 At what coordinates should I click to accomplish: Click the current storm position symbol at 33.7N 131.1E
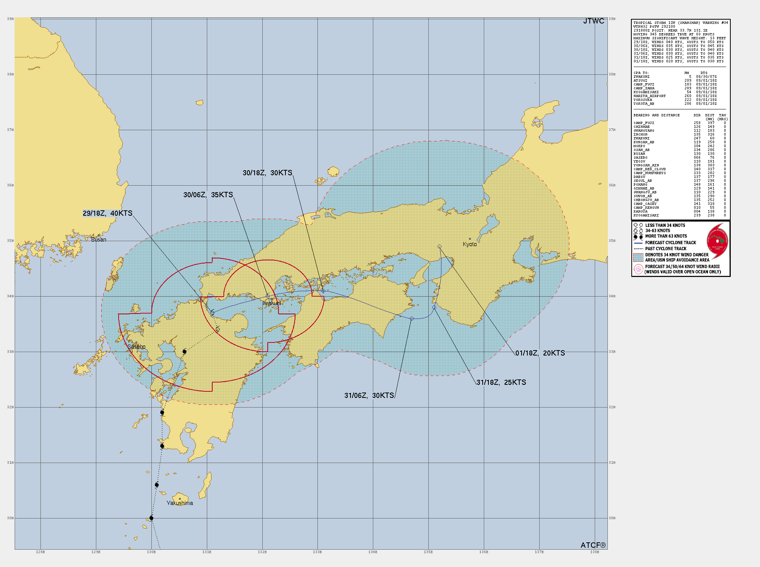(x=212, y=312)
